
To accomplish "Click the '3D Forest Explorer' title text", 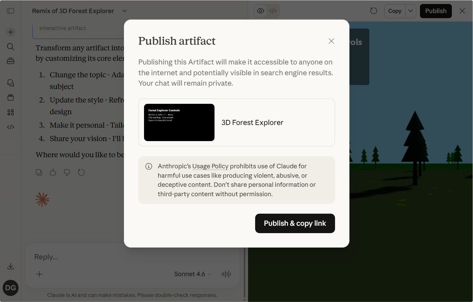I will click(252, 123).
